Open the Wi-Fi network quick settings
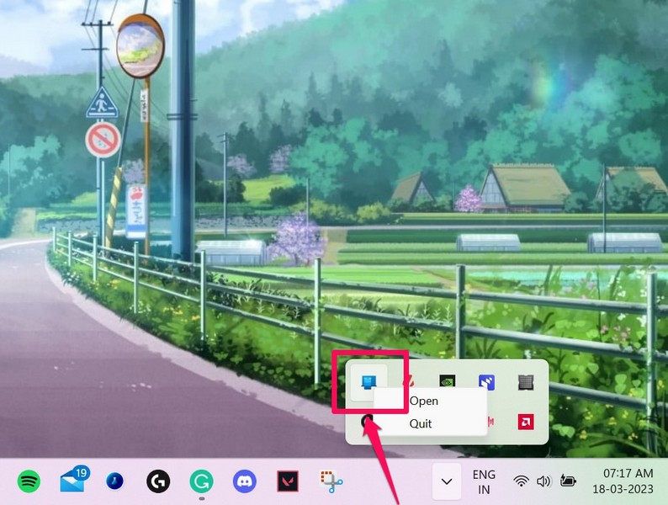The height and width of the screenshot is (505, 668). click(x=522, y=481)
